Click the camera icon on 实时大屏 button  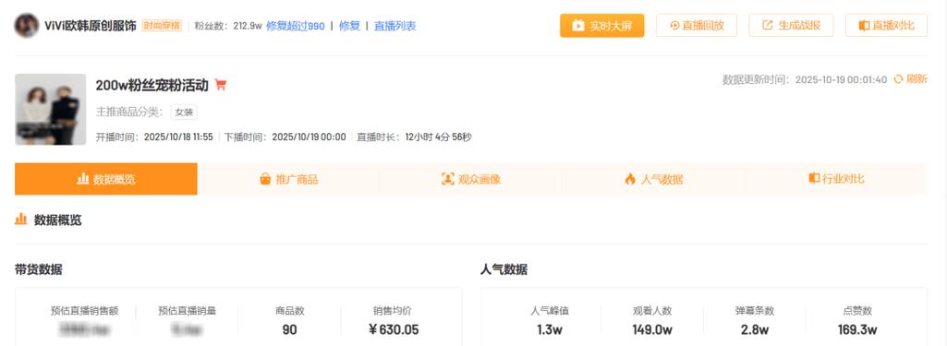pos(578,25)
